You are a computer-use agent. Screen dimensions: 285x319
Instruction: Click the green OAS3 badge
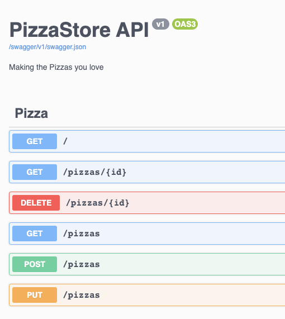(185, 24)
